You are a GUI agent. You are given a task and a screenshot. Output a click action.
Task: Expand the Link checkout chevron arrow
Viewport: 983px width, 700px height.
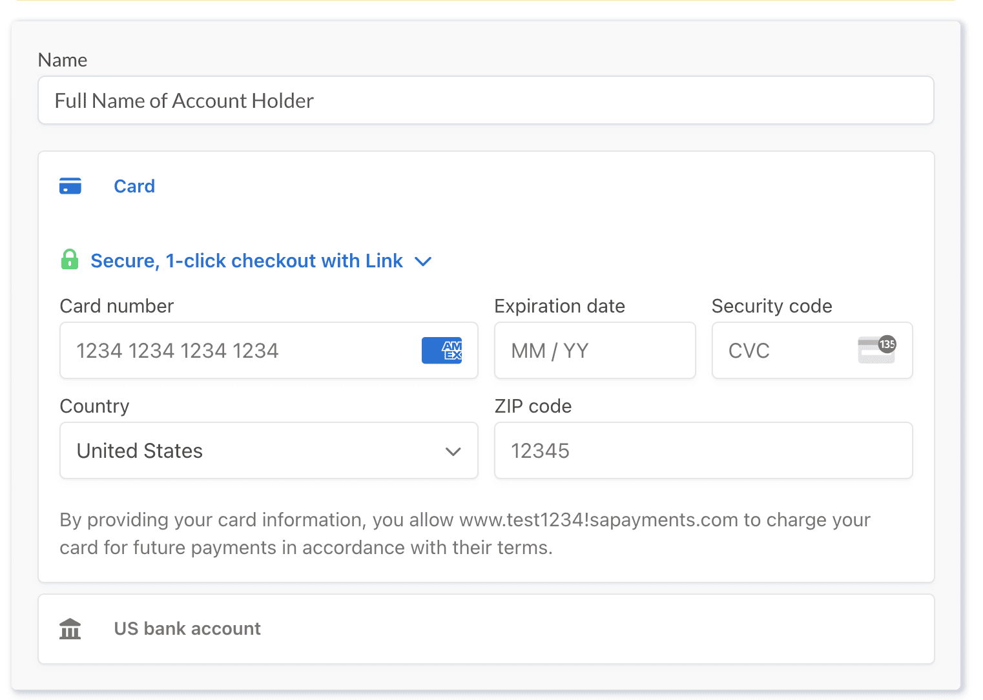pyautogui.click(x=423, y=262)
